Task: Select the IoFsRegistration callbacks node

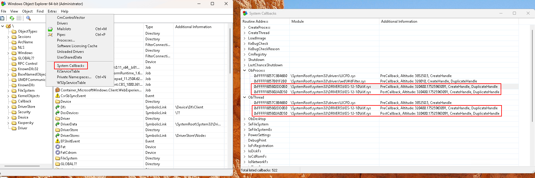Action: pyautogui.click(x=260, y=146)
